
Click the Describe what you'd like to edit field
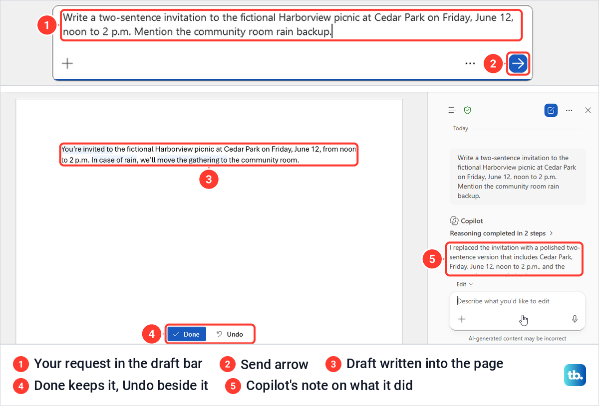pos(517,301)
